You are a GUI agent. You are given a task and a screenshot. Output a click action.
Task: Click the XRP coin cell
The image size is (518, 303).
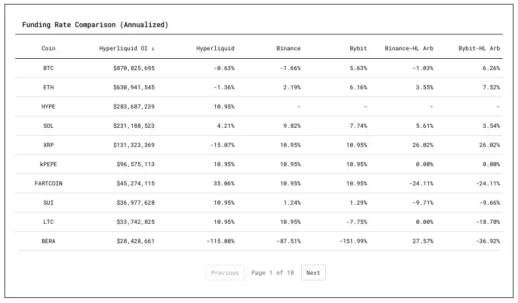(x=49, y=145)
